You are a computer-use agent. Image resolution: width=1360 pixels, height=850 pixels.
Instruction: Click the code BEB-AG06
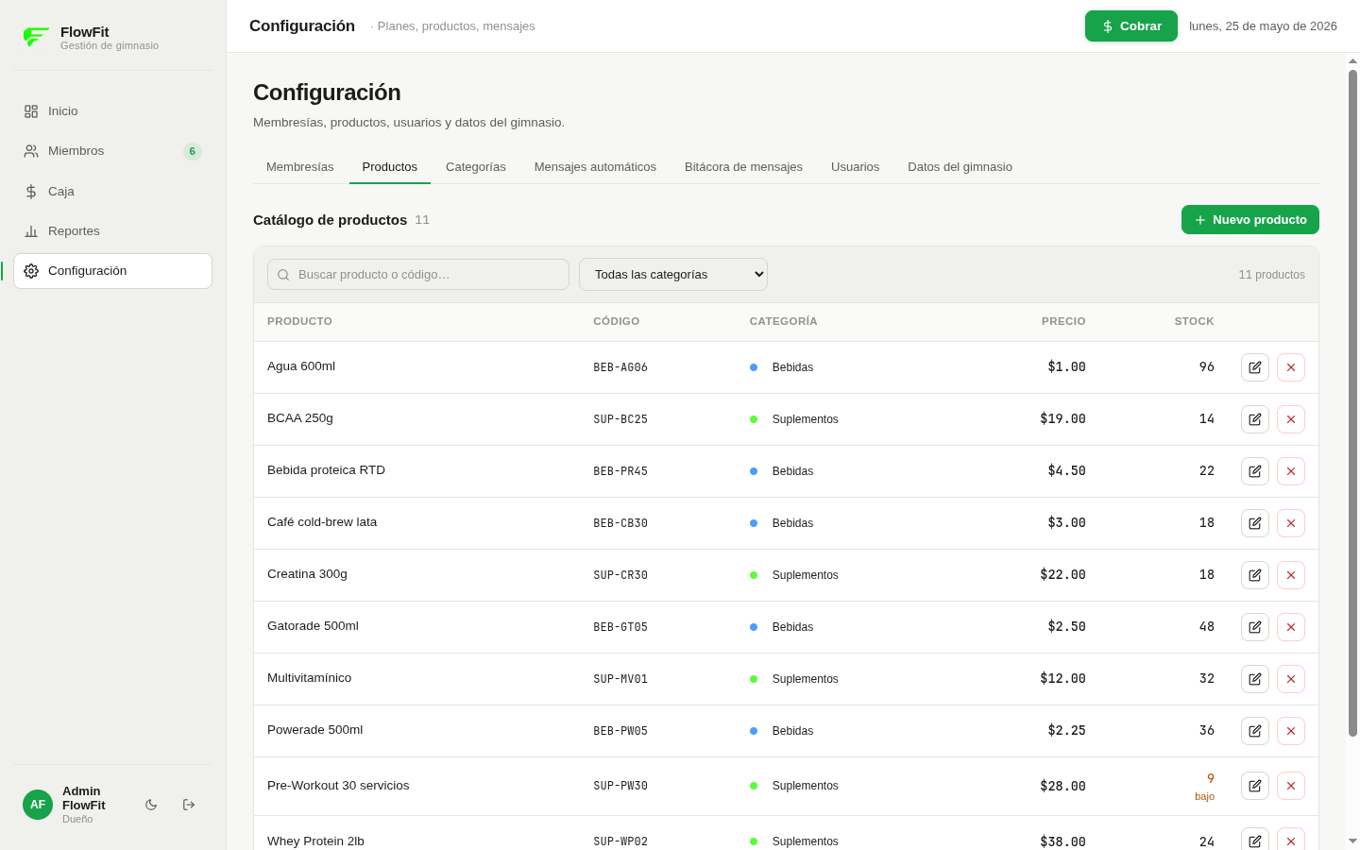click(620, 367)
